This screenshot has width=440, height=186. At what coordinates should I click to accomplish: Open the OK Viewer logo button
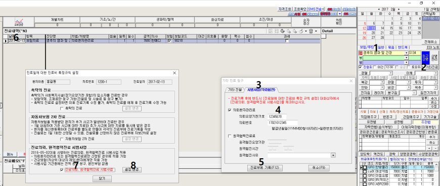[x=310, y=14]
